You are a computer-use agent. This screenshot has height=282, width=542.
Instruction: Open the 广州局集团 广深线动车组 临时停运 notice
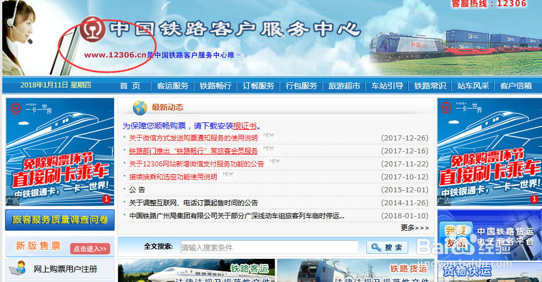237,215
